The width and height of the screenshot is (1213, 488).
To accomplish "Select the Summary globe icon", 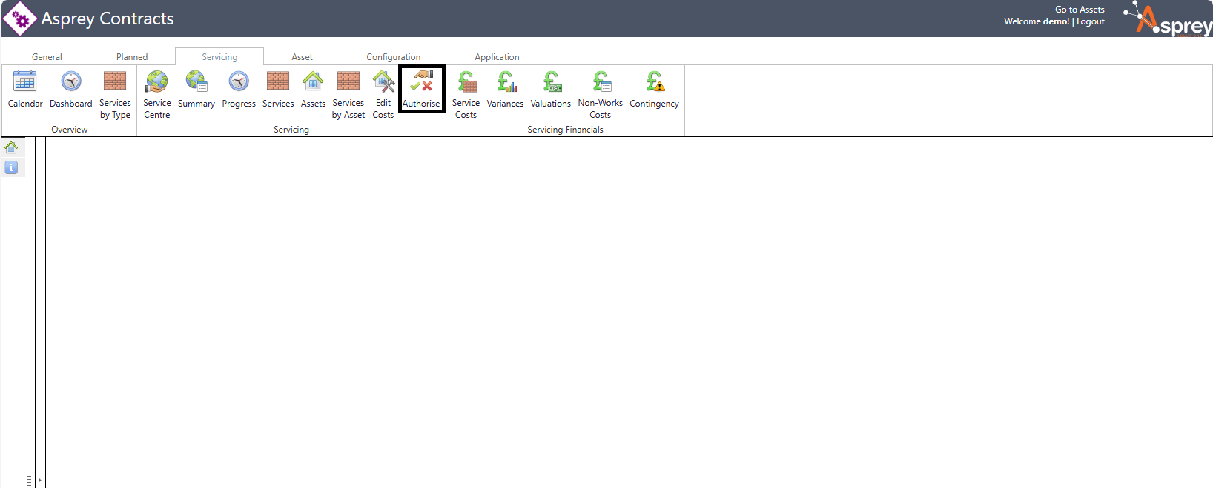I will coord(196,81).
